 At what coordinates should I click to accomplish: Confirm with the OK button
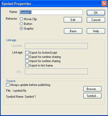96,13
